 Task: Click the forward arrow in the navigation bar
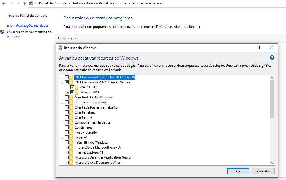(12, 3)
